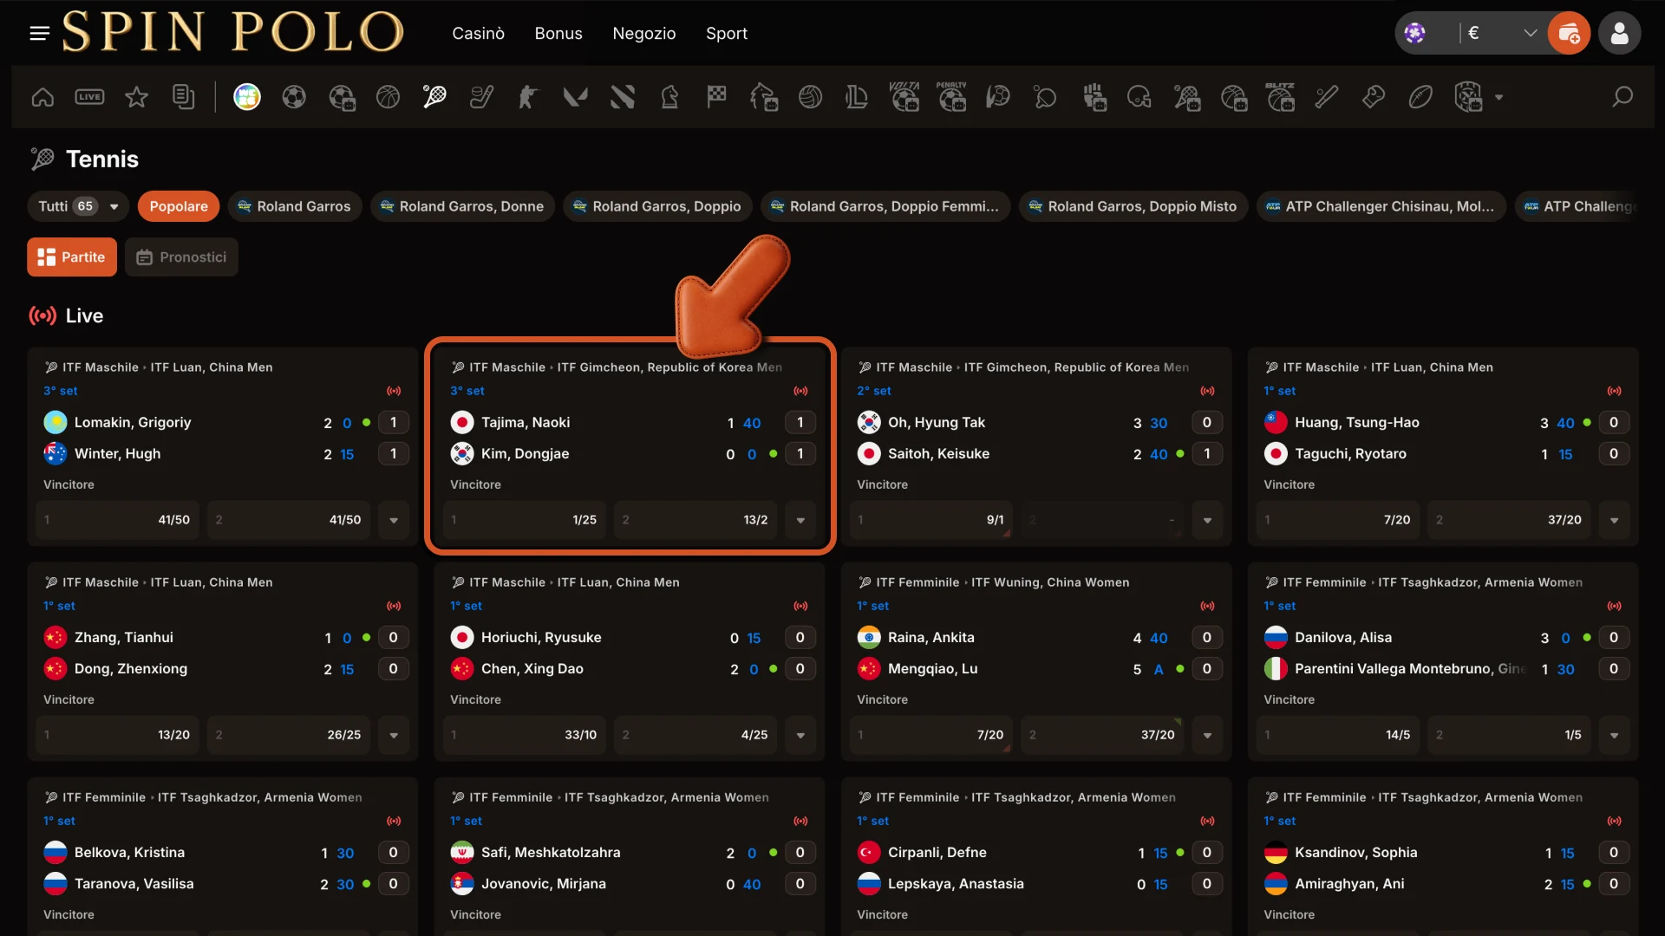Select the rugby ball icon
1665x936 pixels.
[1420, 97]
